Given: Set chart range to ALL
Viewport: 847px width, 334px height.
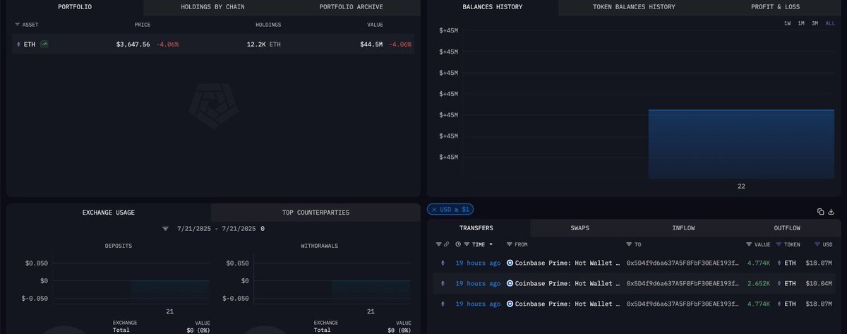Looking at the screenshot, I should click(830, 23).
